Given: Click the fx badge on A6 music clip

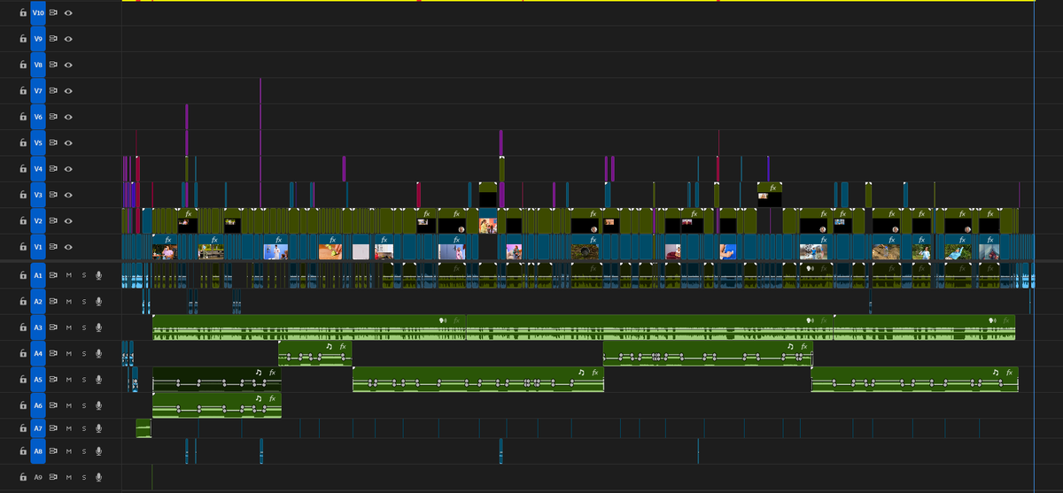Looking at the screenshot, I should click(273, 399).
